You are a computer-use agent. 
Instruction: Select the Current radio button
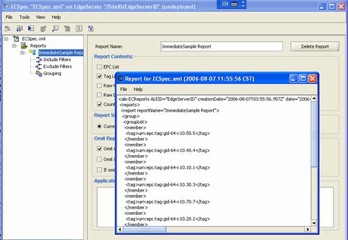click(x=100, y=126)
